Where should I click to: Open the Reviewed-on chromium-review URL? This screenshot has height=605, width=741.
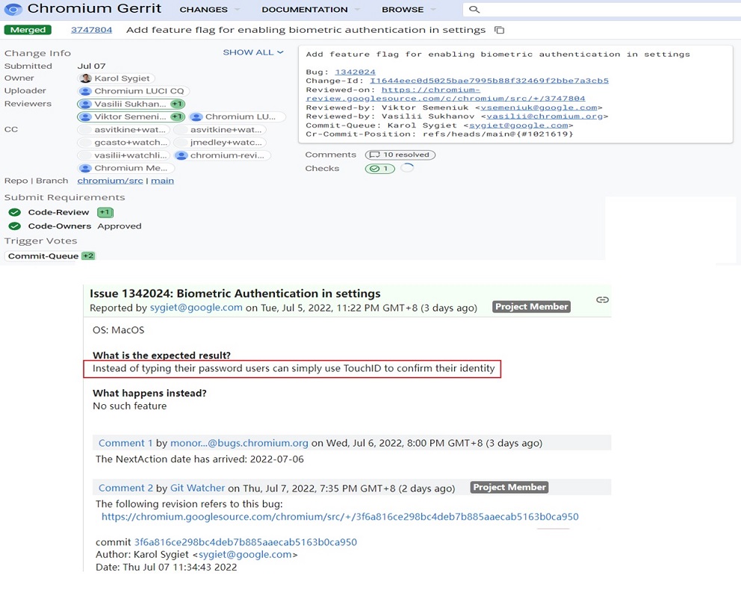(x=446, y=94)
